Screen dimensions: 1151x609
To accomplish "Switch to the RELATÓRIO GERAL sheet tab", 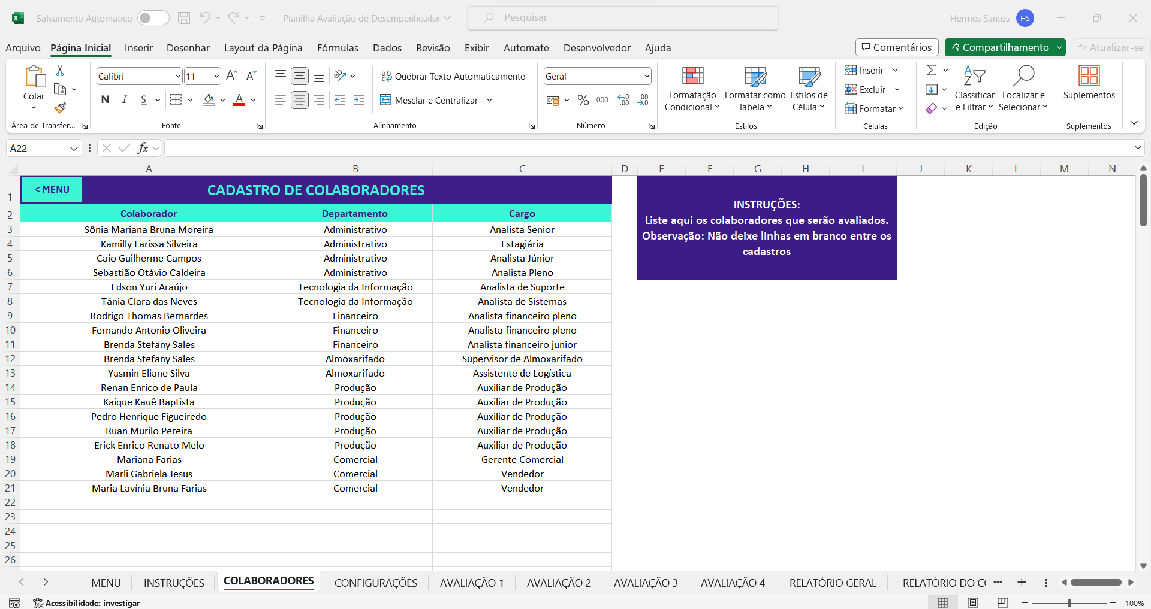I will tap(833, 583).
